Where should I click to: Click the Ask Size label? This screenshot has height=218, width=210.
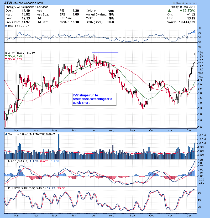[x=43, y=14]
